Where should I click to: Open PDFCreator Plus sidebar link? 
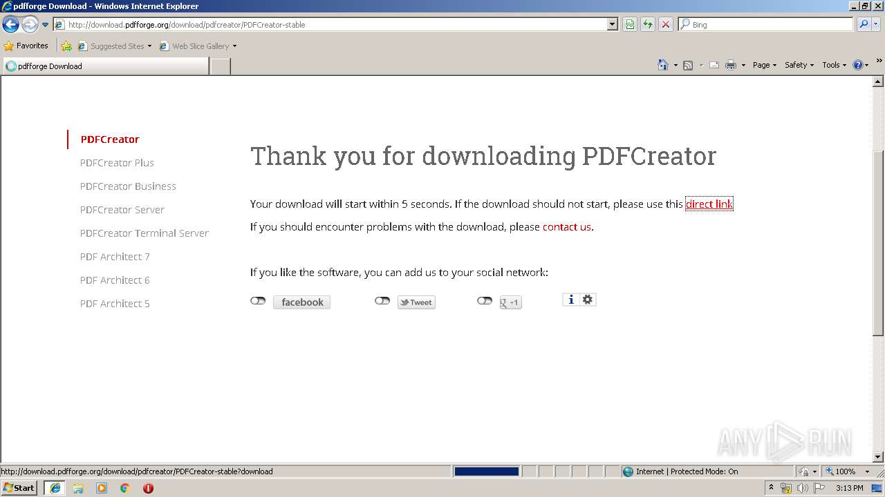coord(117,163)
